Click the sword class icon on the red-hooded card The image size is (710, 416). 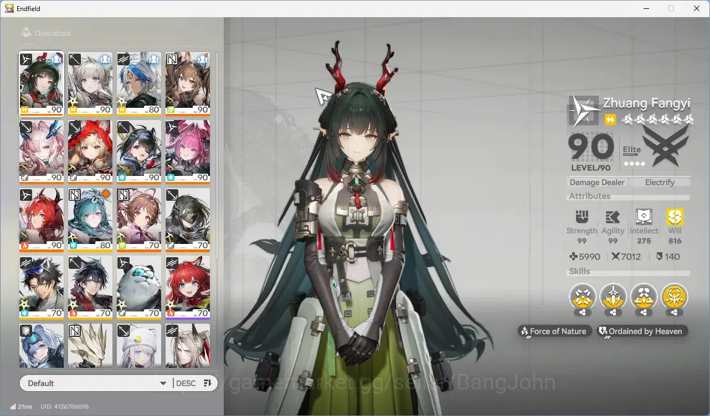point(75,127)
